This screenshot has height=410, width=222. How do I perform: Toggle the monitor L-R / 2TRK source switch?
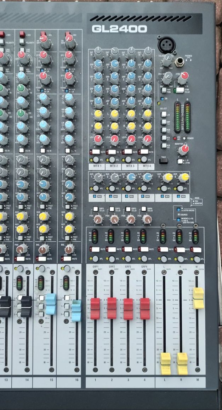coord(180,161)
